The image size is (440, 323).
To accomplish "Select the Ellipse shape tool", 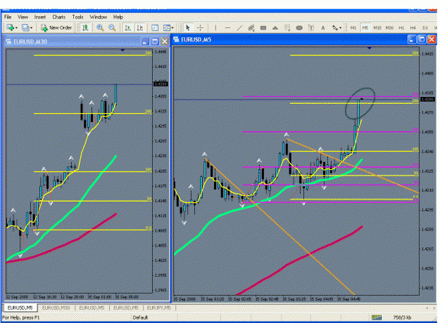I will click(299, 27).
